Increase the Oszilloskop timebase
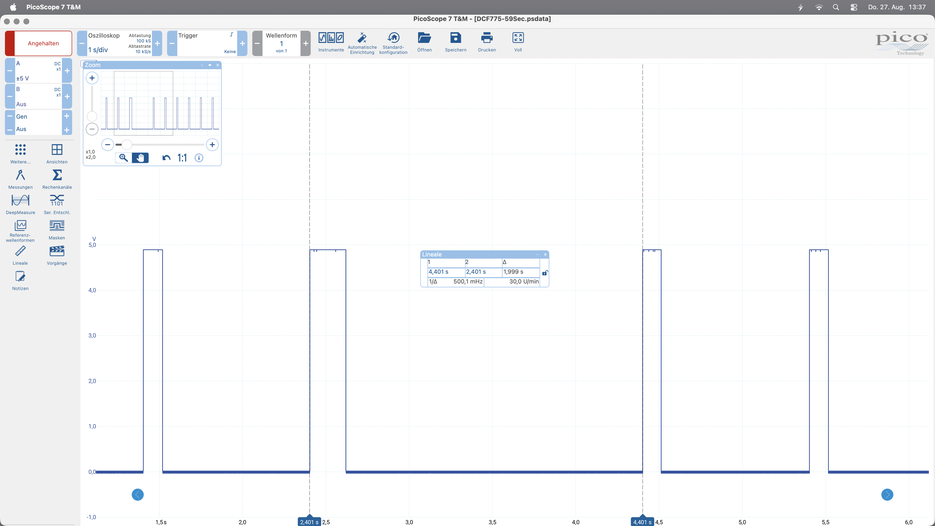935x526 pixels. (x=157, y=43)
